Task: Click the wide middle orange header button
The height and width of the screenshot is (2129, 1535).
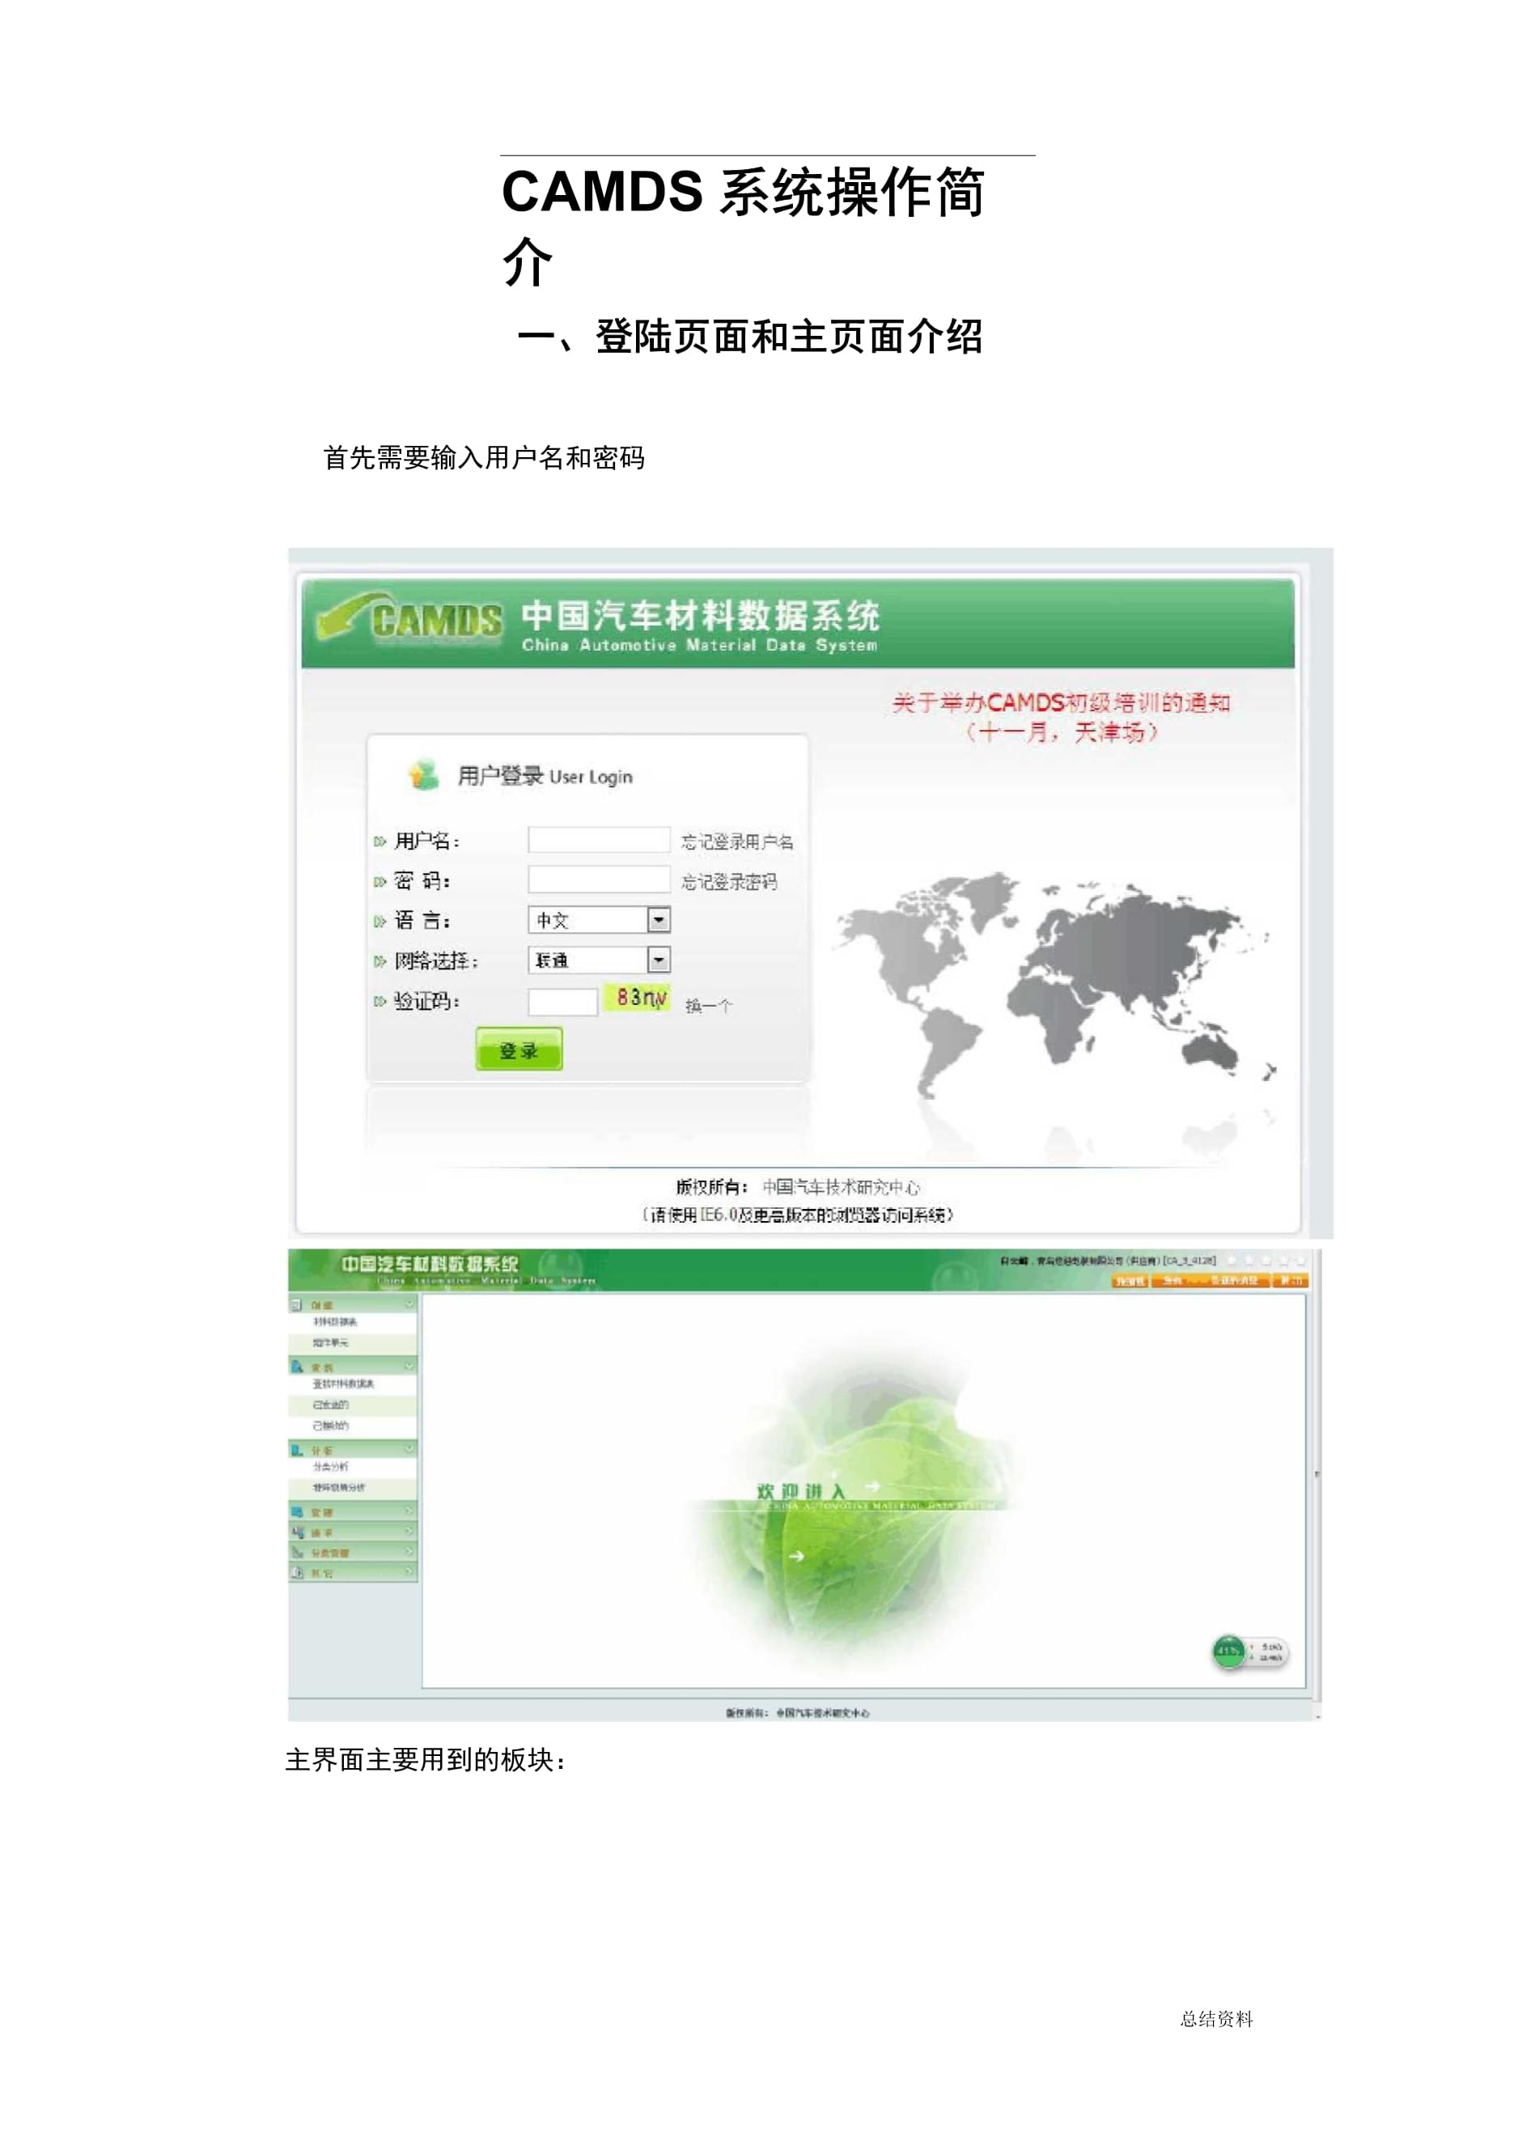Action: pyautogui.click(x=1211, y=1280)
